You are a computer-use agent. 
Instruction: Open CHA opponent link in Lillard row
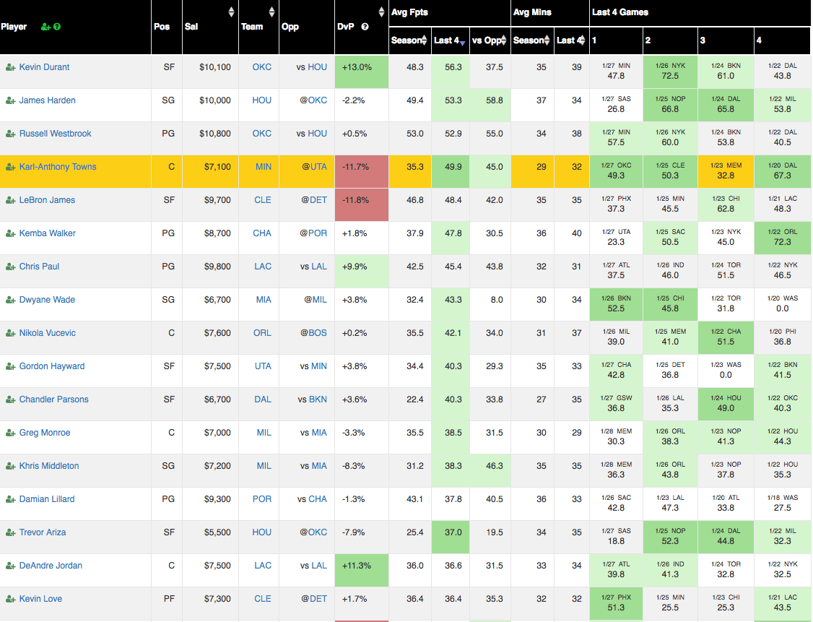point(318,499)
